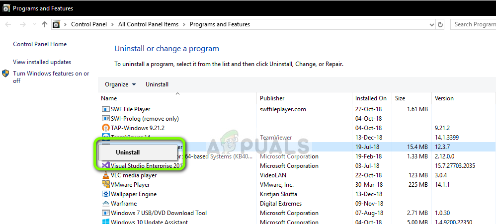Select VMware Player entry name
Image resolution: width=496 pixels, height=224 pixels.
pos(130,184)
